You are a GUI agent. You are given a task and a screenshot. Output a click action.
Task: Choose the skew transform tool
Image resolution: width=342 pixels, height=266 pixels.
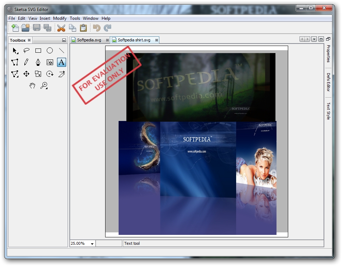pos(62,74)
